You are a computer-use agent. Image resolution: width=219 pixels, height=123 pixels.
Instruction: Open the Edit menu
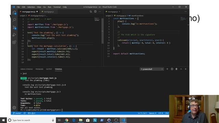pyautogui.click(x=24, y=7)
